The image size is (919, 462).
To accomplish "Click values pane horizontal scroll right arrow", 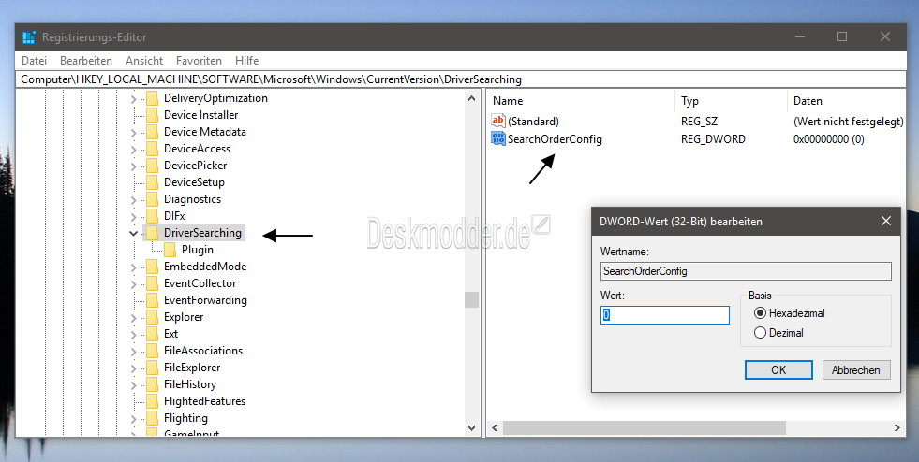I will pyautogui.click(x=897, y=428).
